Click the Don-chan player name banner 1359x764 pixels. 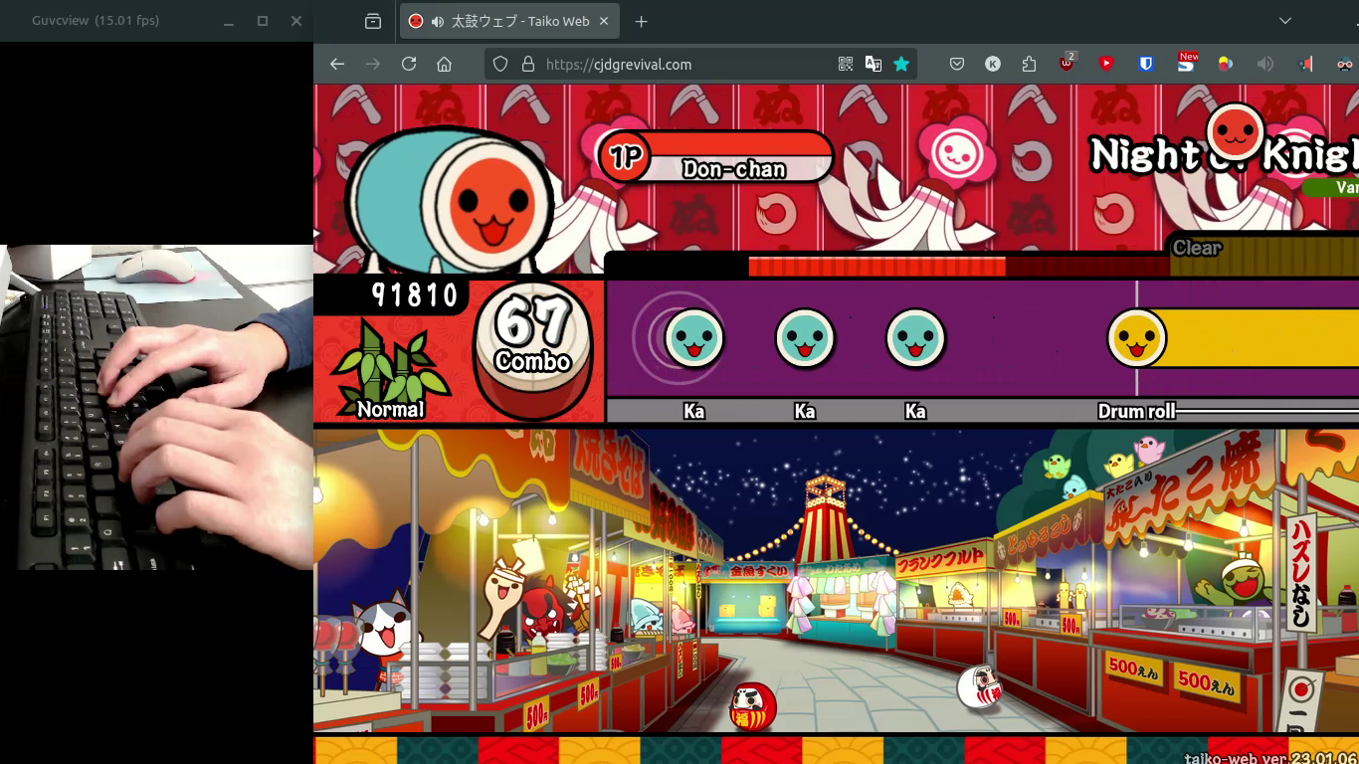coord(733,168)
